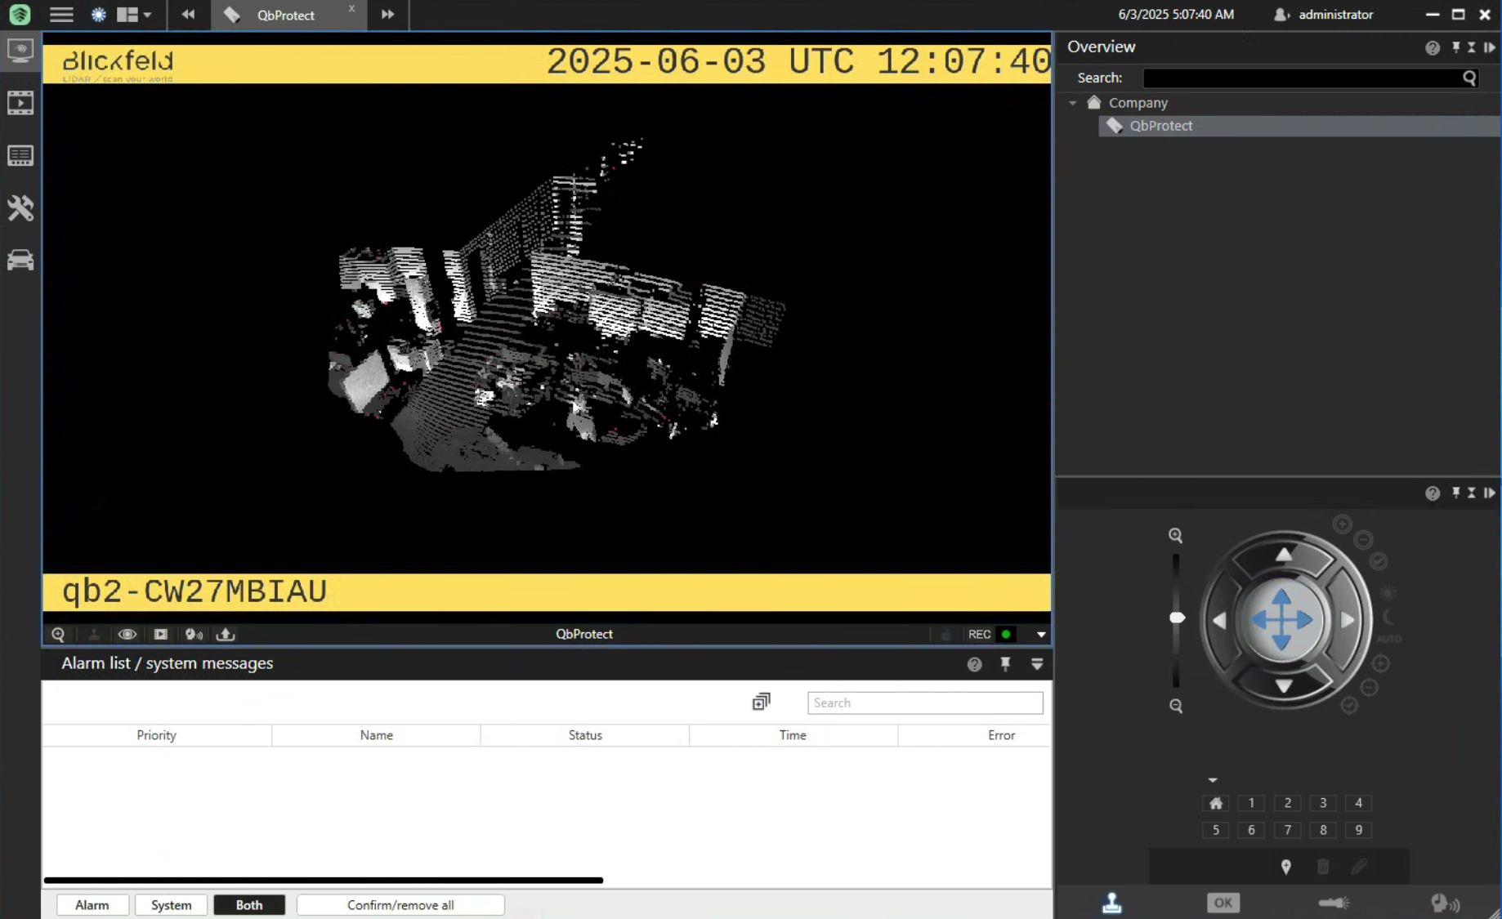Viewport: 1502px width, 919px height.
Task: Click the PTZ zoom slider handle
Action: pyautogui.click(x=1177, y=618)
